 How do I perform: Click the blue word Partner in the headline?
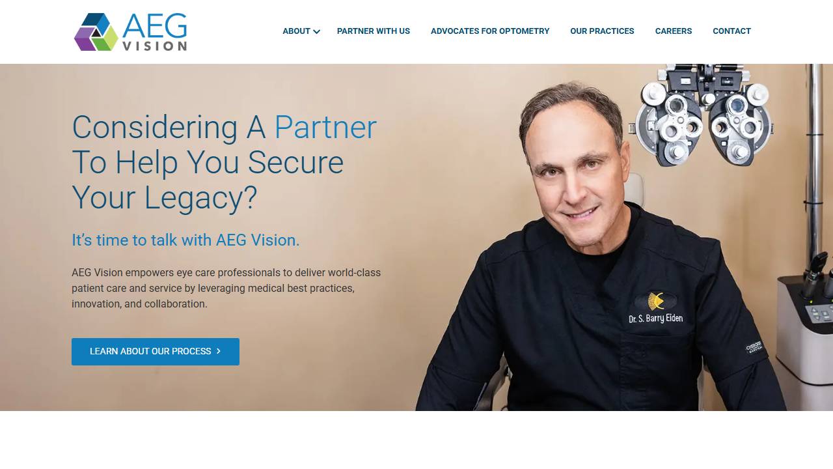pyautogui.click(x=325, y=127)
